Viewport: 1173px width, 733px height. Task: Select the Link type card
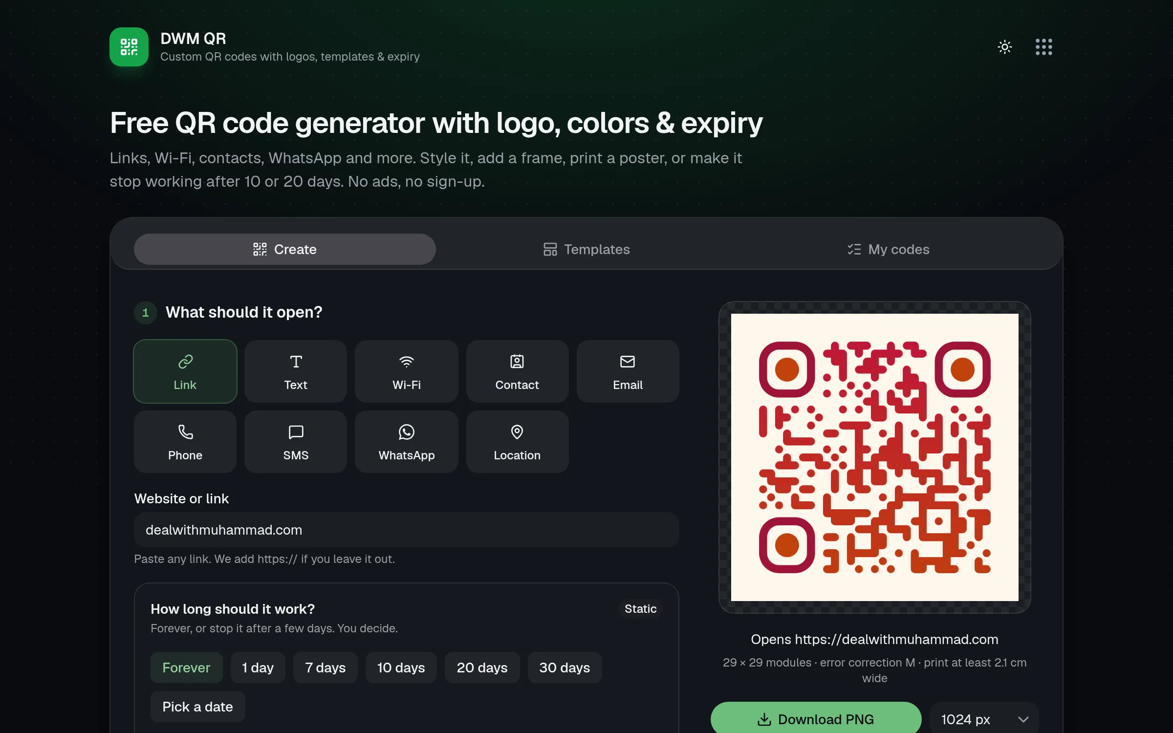(x=185, y=371)
